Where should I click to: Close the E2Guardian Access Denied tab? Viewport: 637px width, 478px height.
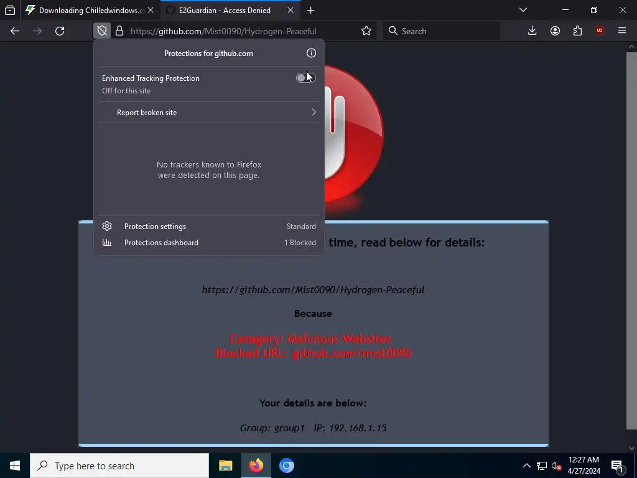(291, 10)
